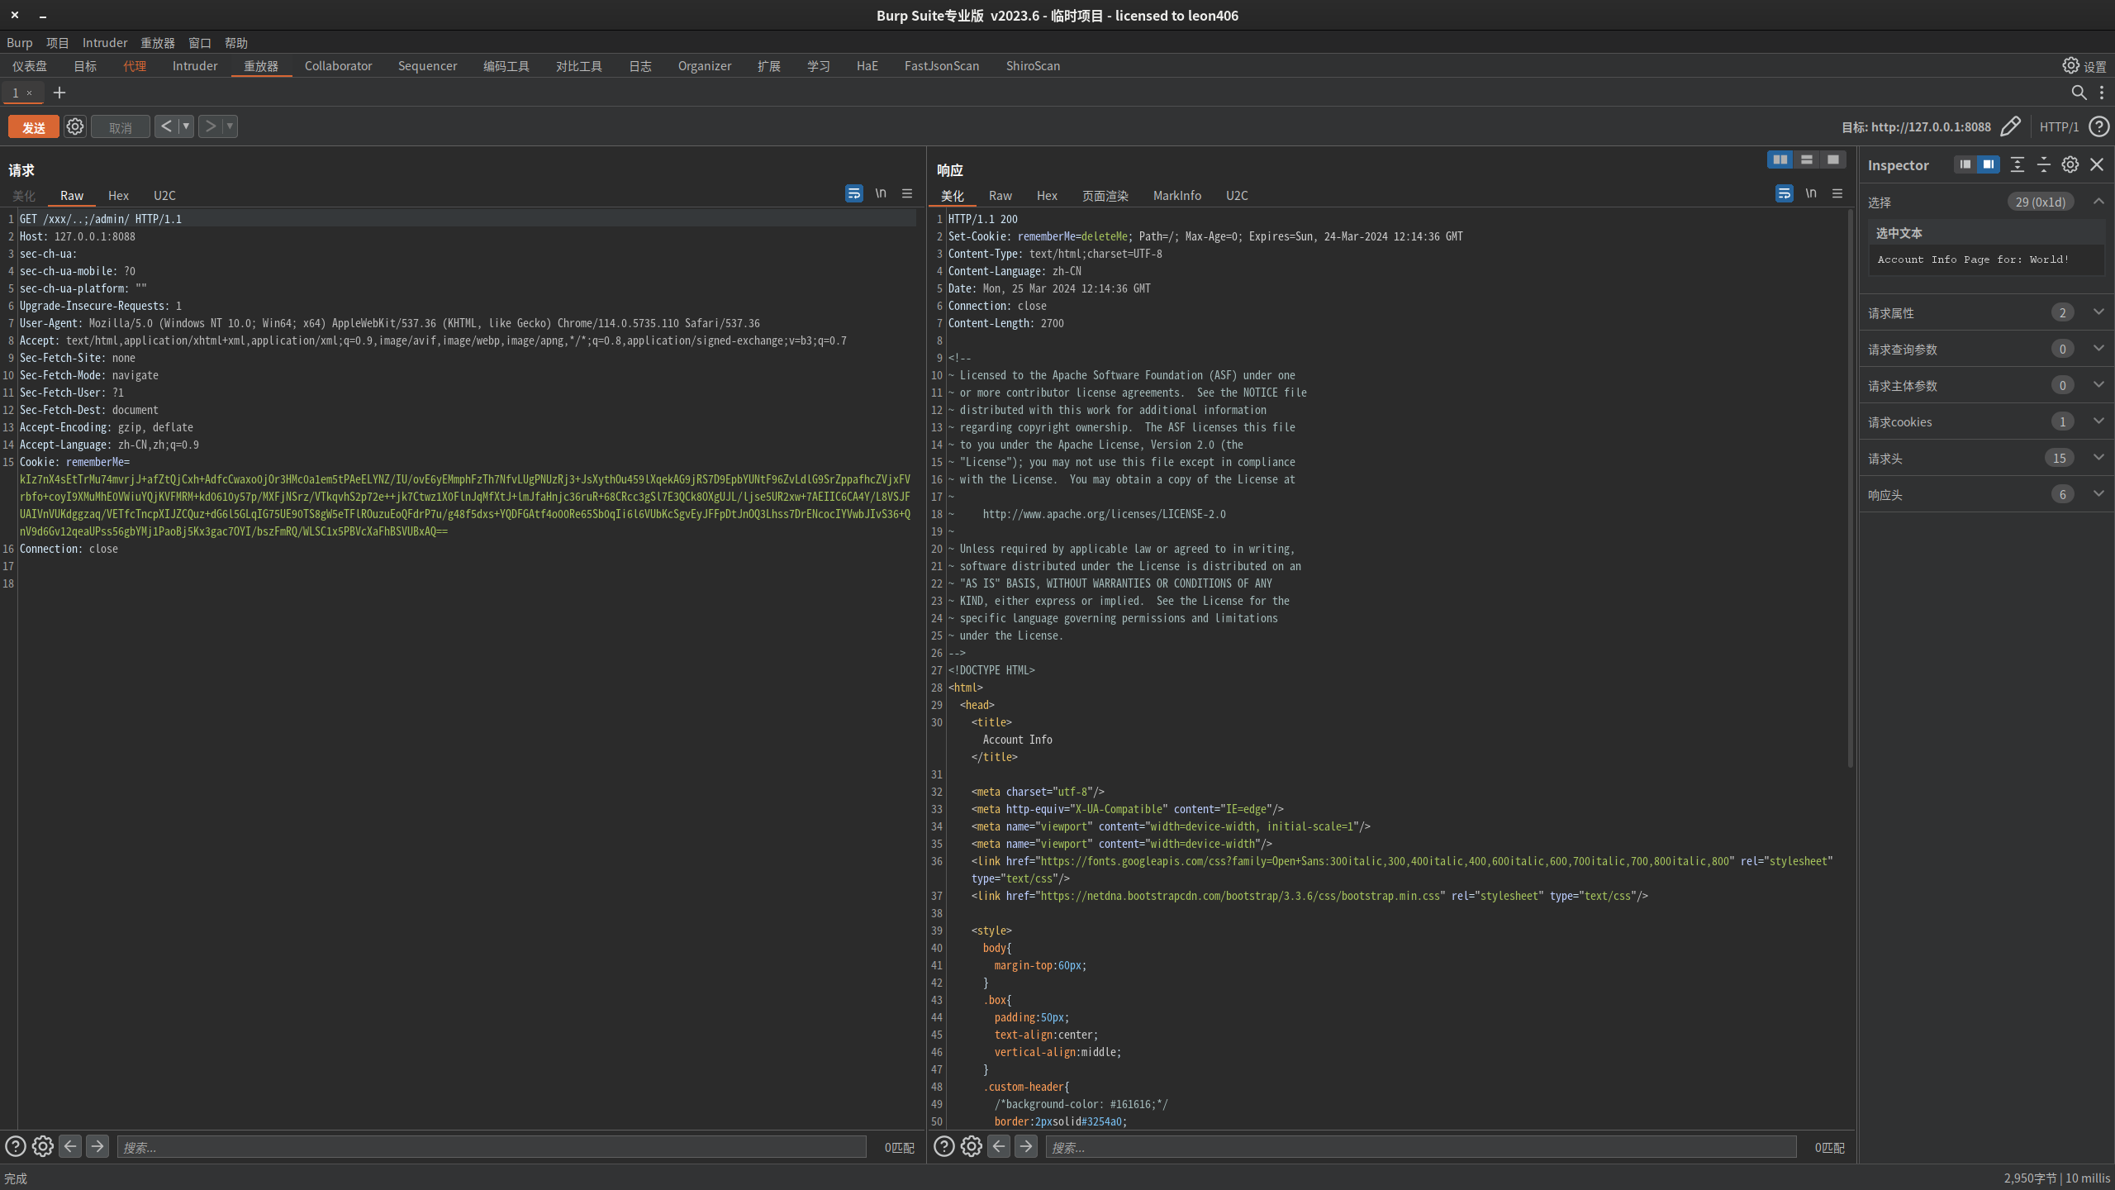Click the 取消 cancel button
Image resolution: width=2115 pixels, height=1190 pixels.
121,127
